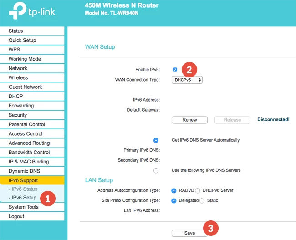Click the Lan IPV6 Address label
The image size is (296, 240).
(x=142, y=210)
